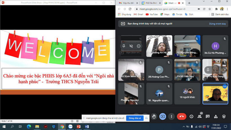Open Chrome three-dot menu
The width and height of the screenshot is (231, 130).
coord(228,9)
